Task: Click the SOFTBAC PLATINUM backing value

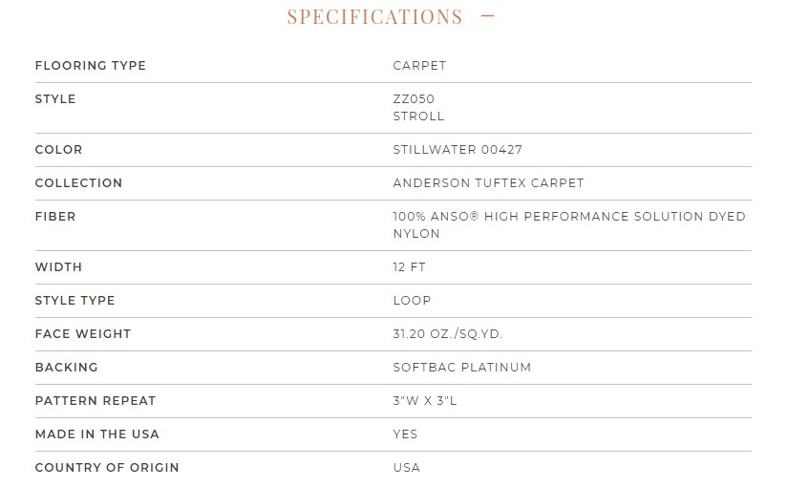Action: [462, 368]
